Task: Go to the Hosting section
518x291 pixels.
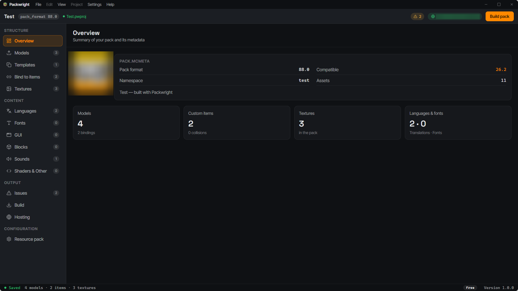Action: pyautogui.click(x=33, y=217)
